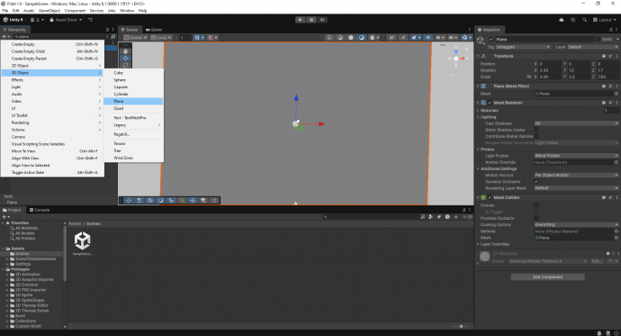Choose Sphere from 3D Object submenu
Image resolution: width=621 pixels, height=336 pixels.
(133, 80)
